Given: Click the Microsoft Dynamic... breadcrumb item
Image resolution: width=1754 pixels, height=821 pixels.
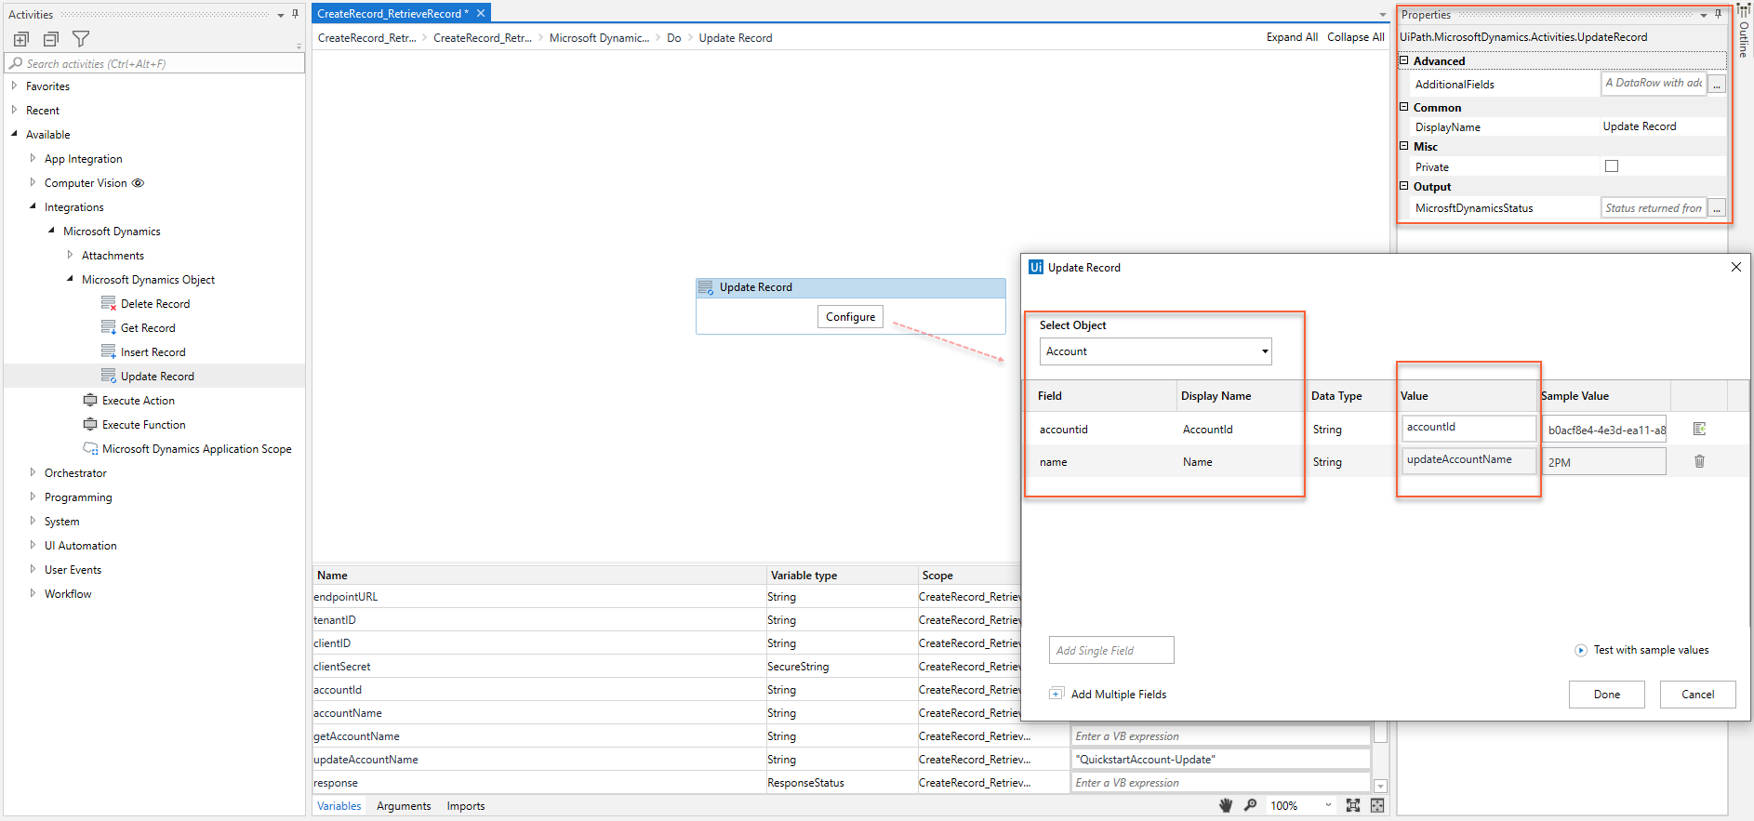Looking at the screenshot, I should (x=599, y=38).
